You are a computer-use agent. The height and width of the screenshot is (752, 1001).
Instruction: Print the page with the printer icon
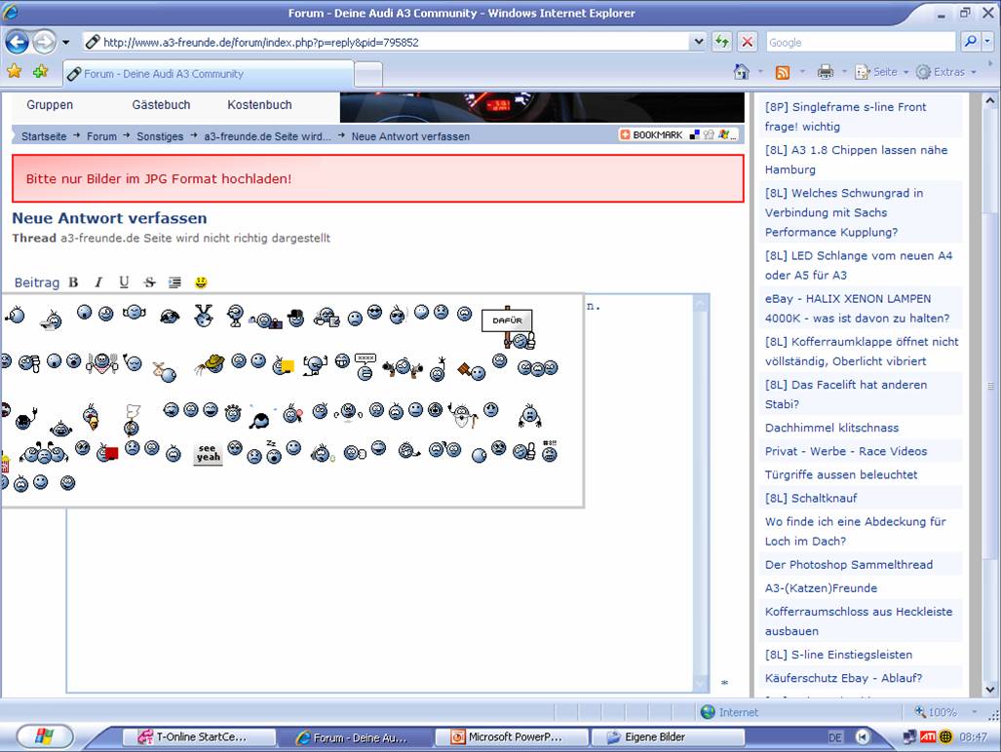click(x=825, y=72)
